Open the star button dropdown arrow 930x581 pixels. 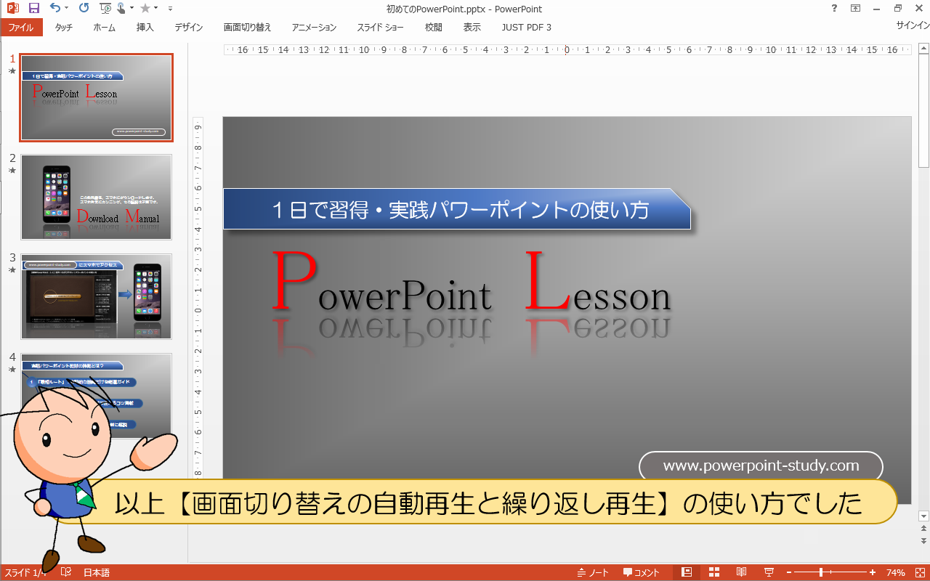pos(155,9)
